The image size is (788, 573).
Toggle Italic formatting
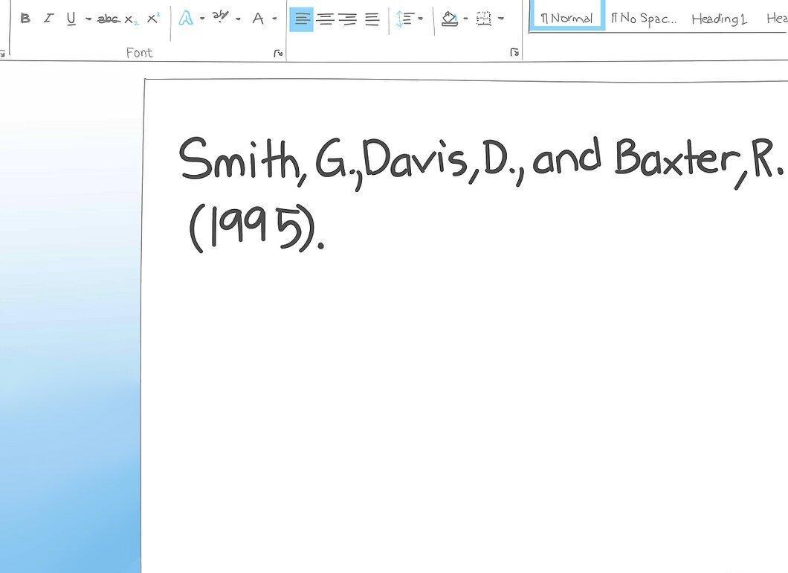click(49, 19)
